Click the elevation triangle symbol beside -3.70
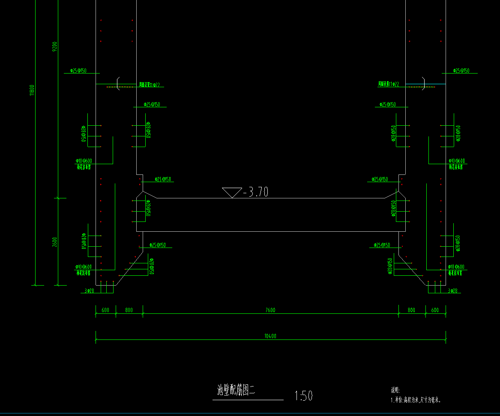The image size is (500, 416). (x=232, y=192)
